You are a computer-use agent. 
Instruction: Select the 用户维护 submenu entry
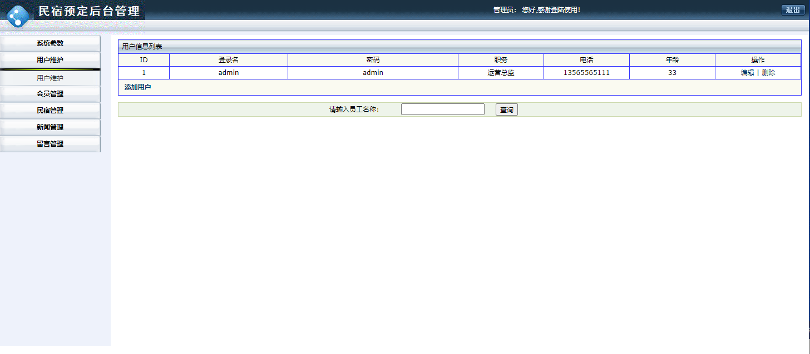click(50, 78)
